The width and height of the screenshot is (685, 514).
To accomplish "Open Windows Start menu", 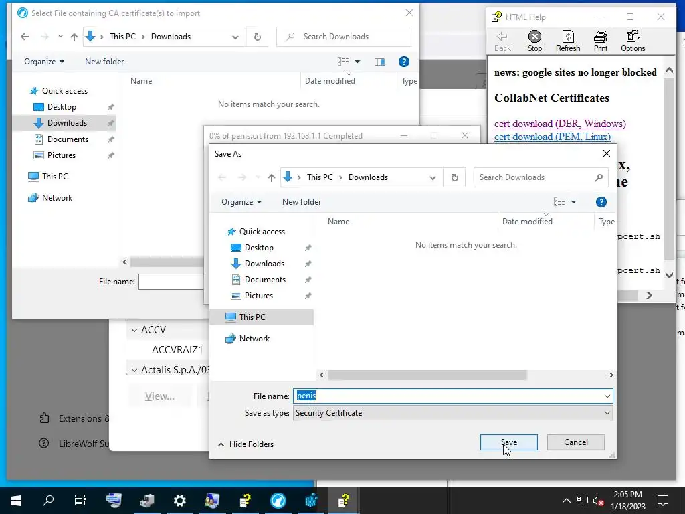I will tap(16, 501).
